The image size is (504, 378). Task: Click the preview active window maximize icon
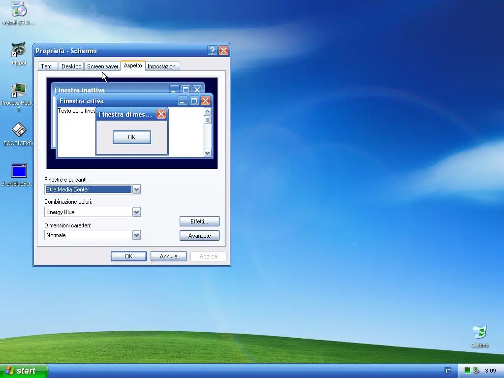tap(194, 101)
